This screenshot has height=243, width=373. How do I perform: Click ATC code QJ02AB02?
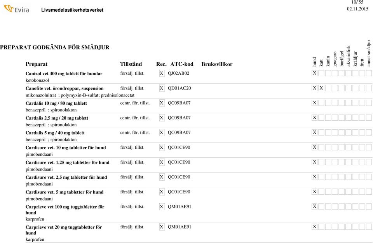tap(178, 73)
